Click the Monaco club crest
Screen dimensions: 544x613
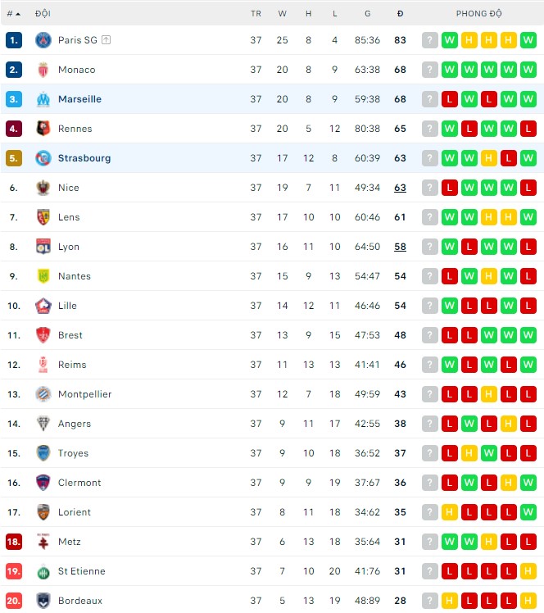(x=43, y=70)
